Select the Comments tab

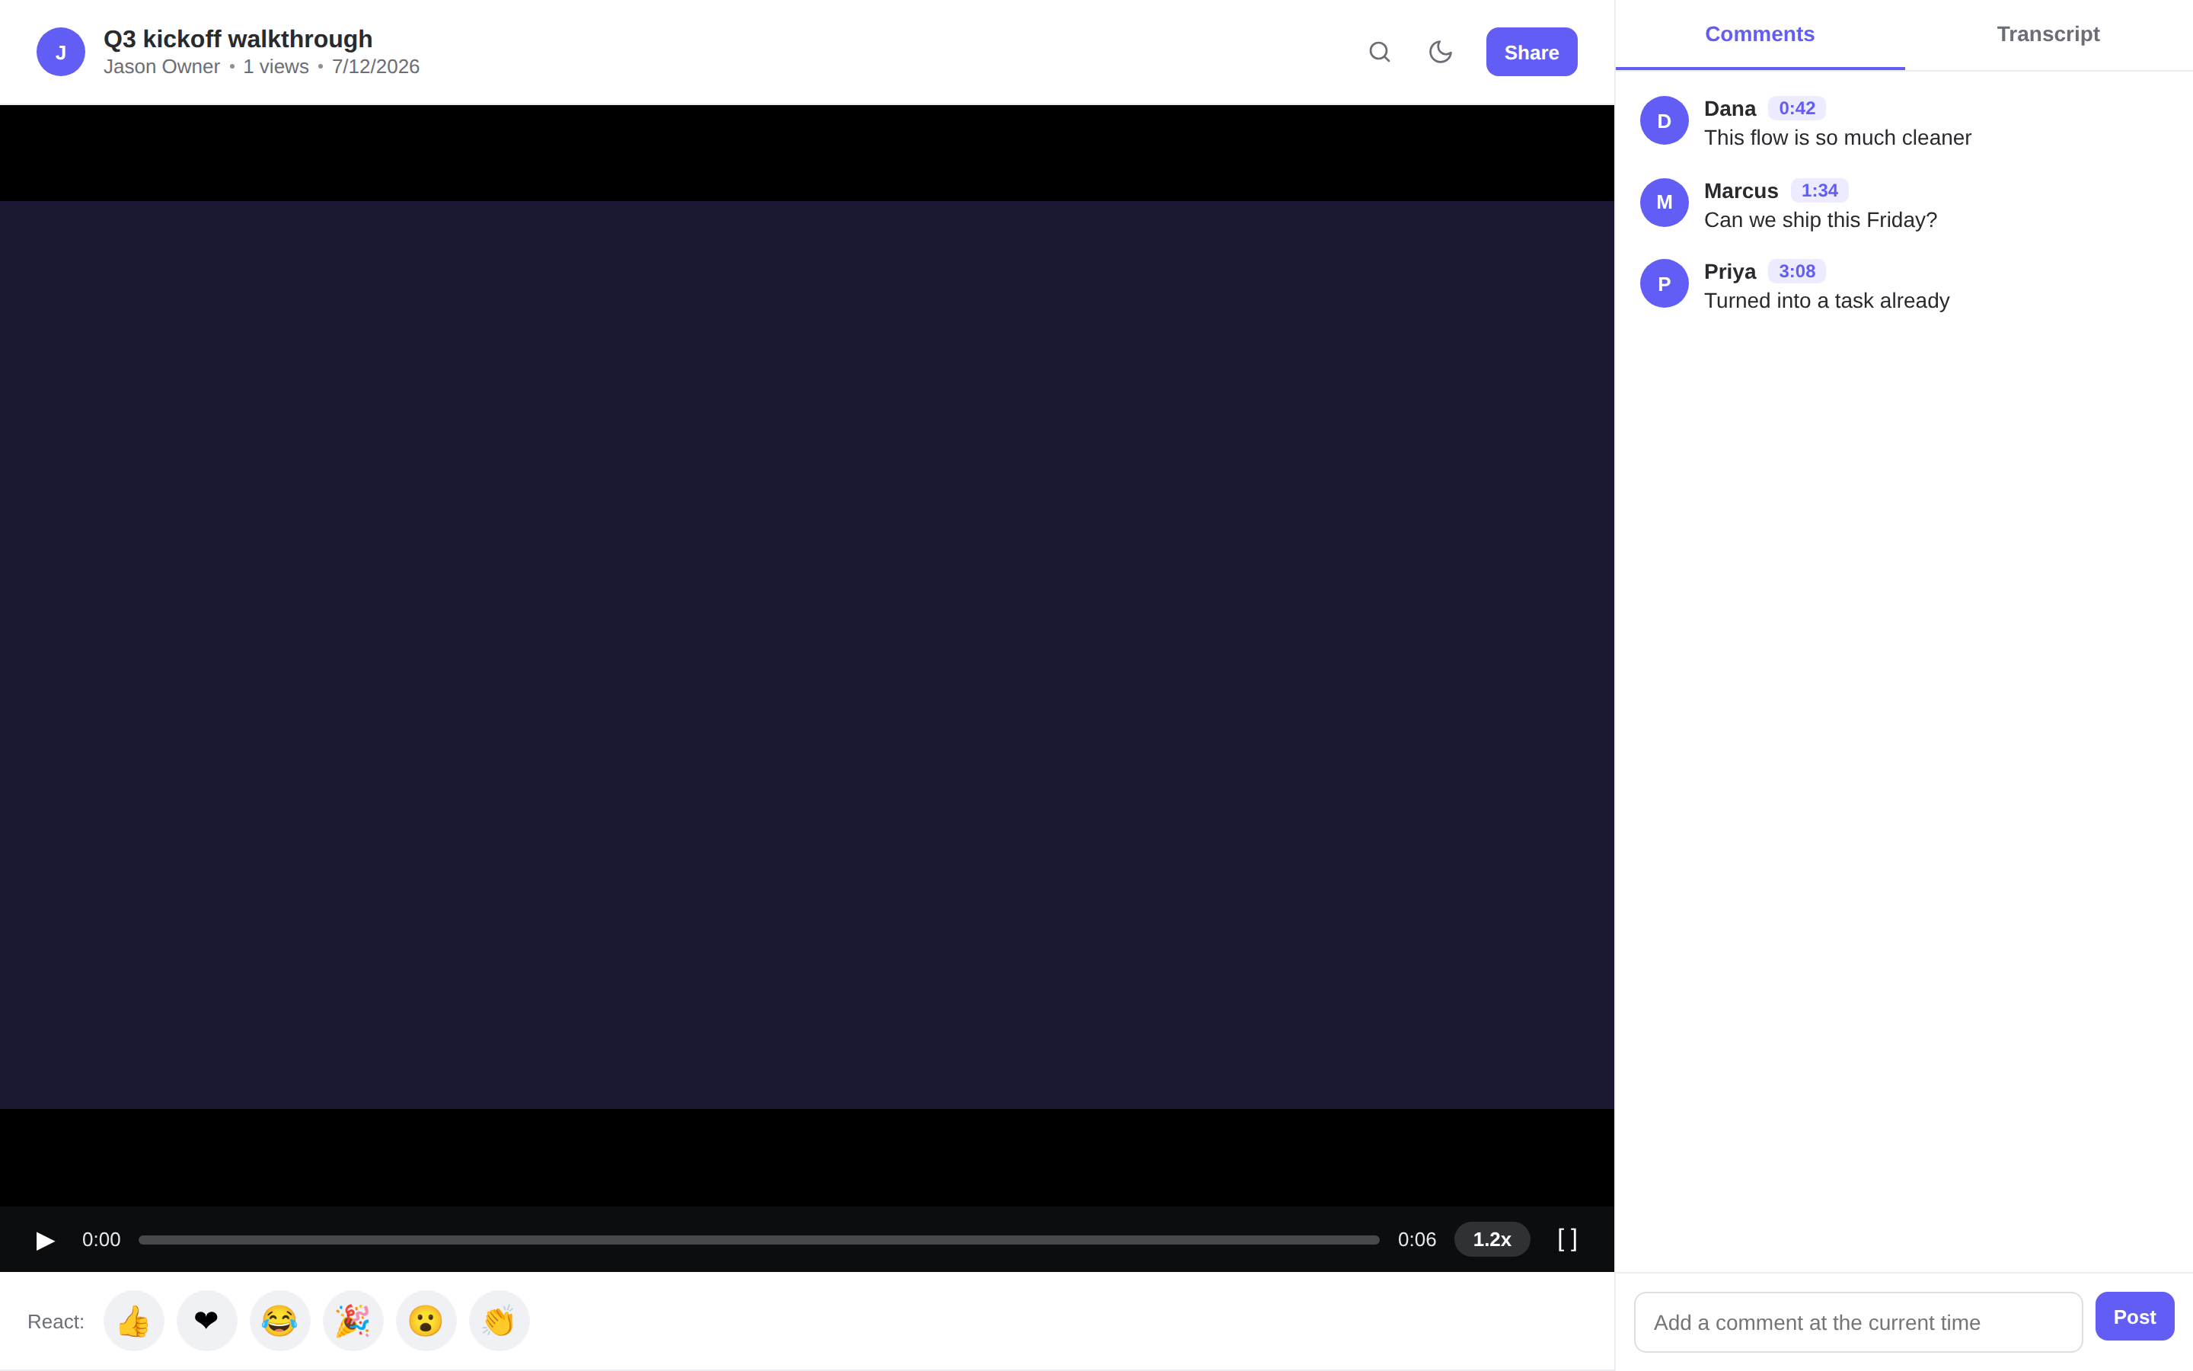pyautogui.click(x=1760, y=34)
